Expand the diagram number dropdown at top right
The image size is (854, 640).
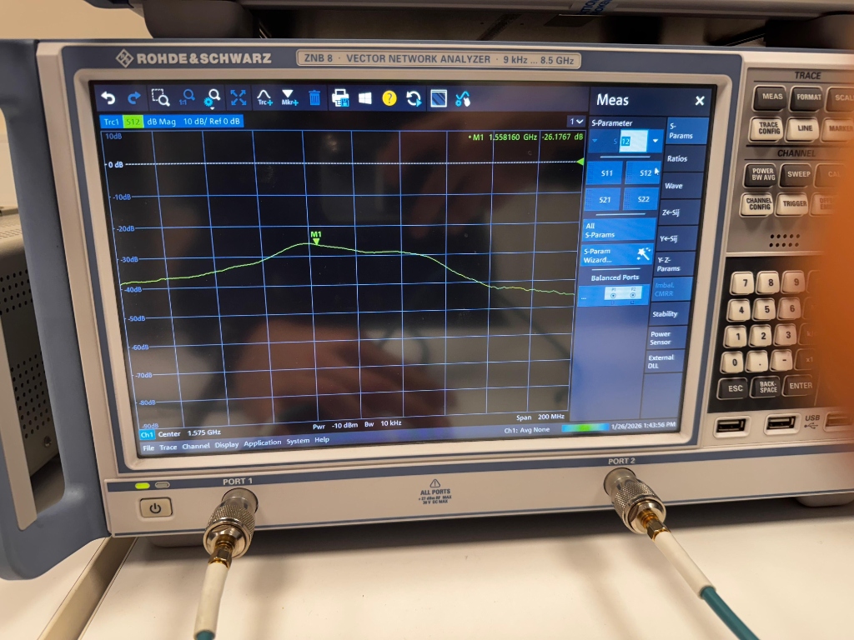point(575,121)
